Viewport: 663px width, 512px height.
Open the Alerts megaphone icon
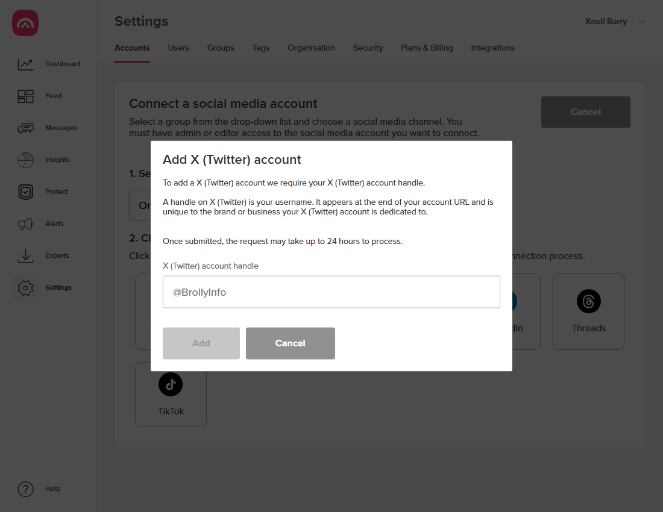point(25,224)
